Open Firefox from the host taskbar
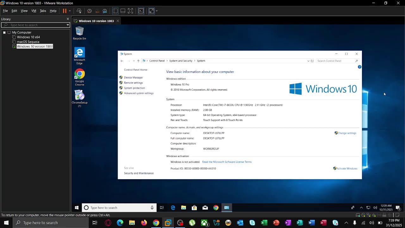Image resolution: width=405 pixels, height=228 pixels. point(144,223)
